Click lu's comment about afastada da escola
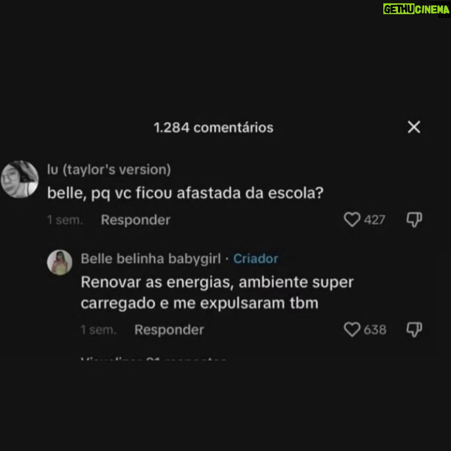The width and height of the screenshot is (451, 451). pyautogui.click(x=185, y=193)
